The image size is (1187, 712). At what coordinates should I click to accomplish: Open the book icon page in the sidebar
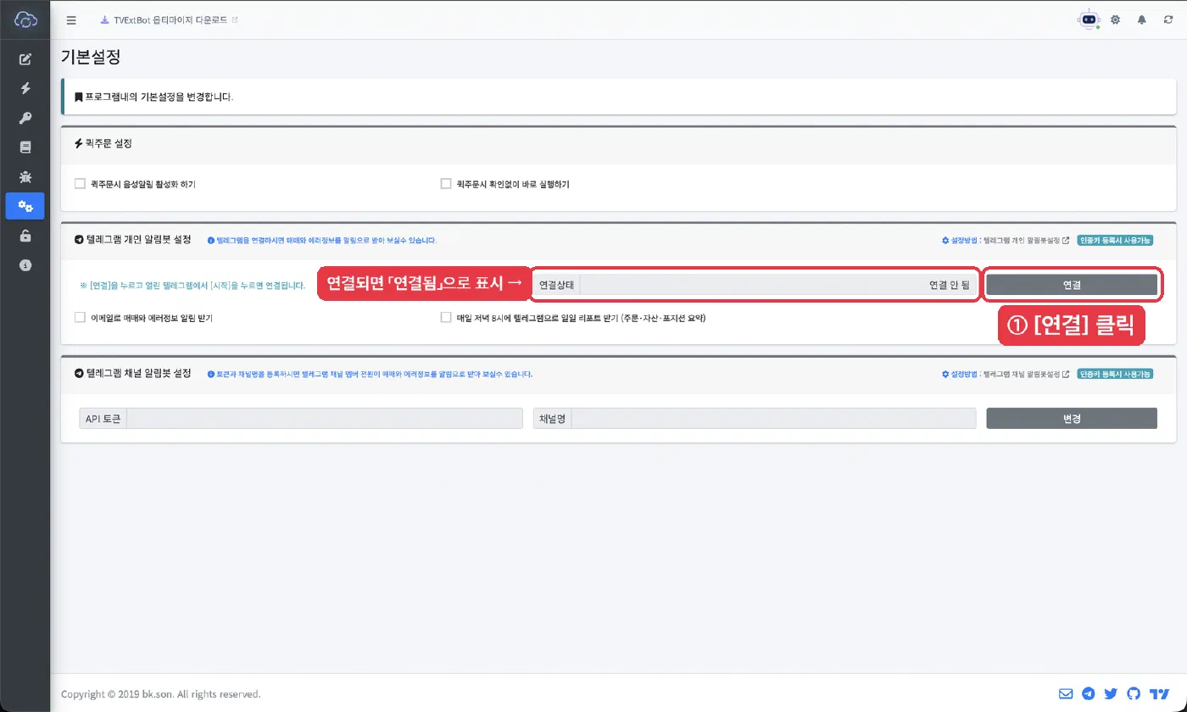[x=25, y=147]
